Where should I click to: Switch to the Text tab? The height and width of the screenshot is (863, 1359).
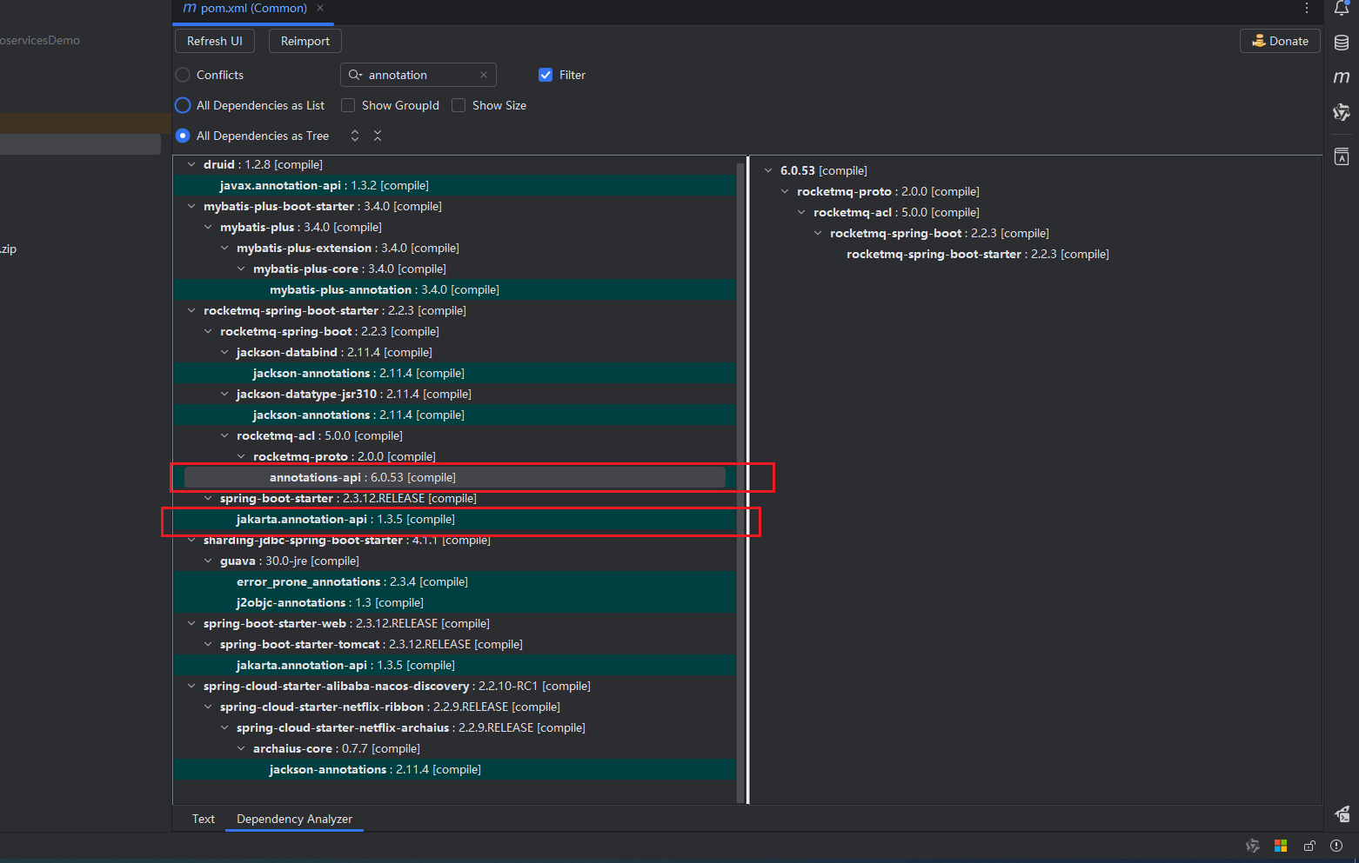(204, 819)
